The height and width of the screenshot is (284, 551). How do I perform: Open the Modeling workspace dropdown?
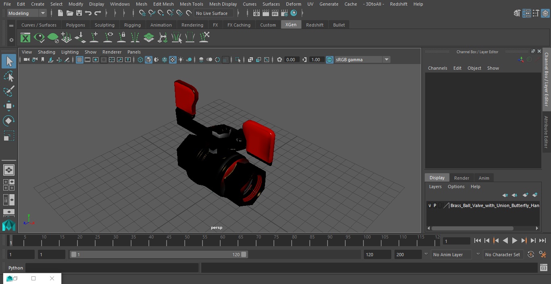[27, 13]
